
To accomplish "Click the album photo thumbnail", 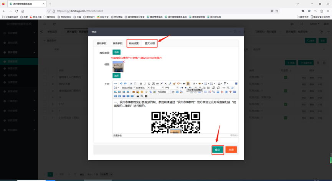I will (x=118, y=67).
